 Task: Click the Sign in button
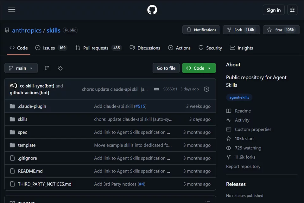[x=274, y=10]
